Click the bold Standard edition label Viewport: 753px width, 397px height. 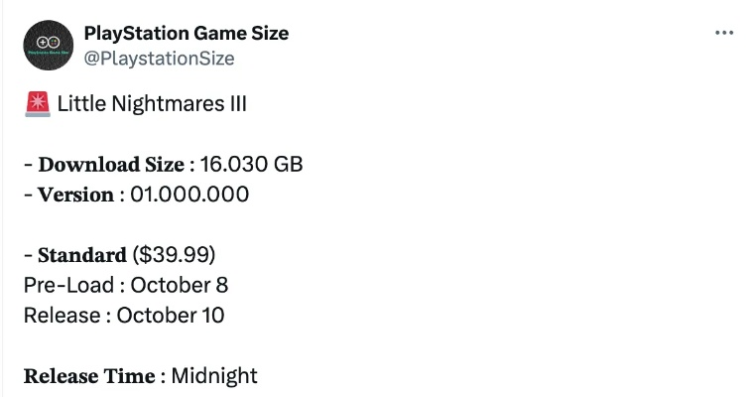(82, 255)
